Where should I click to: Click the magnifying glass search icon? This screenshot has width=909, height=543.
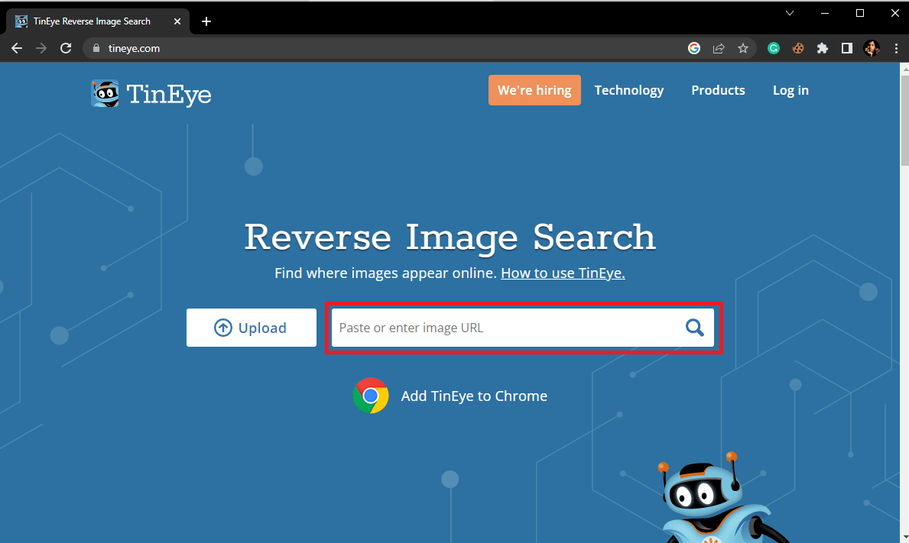click(694, 328)
